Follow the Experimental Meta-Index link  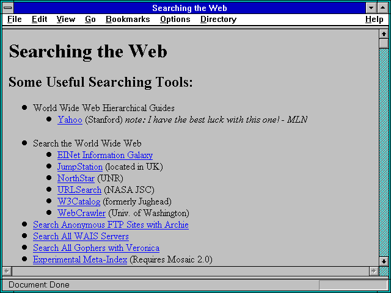coord(80,259)
